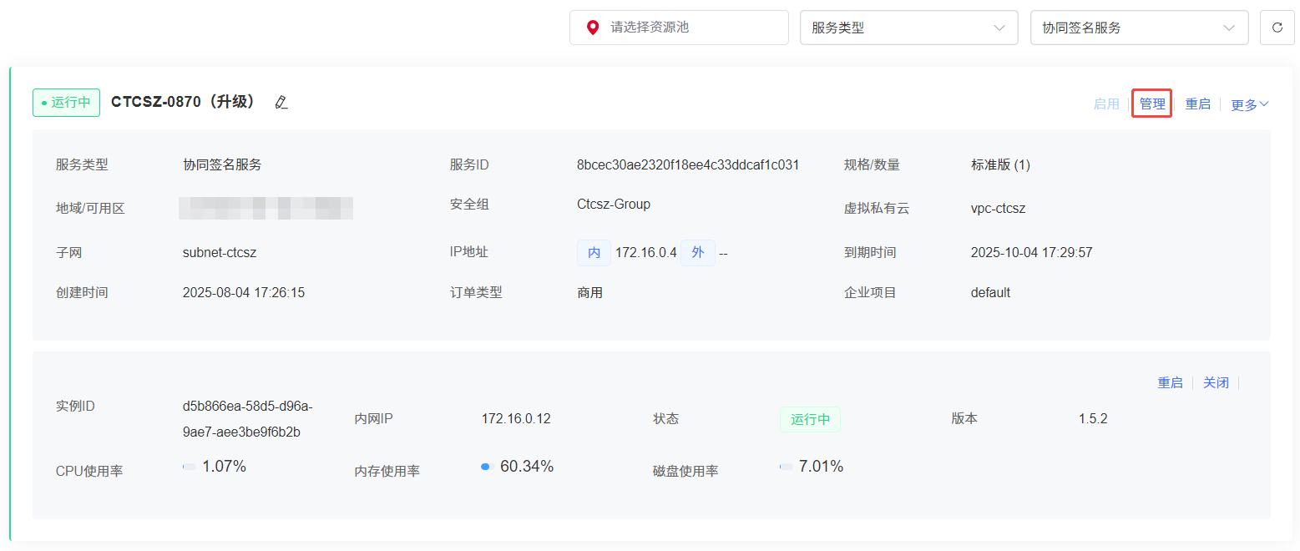
Task: Edit the CTCSZ-0870 instance name
Action: pos(281,103)
